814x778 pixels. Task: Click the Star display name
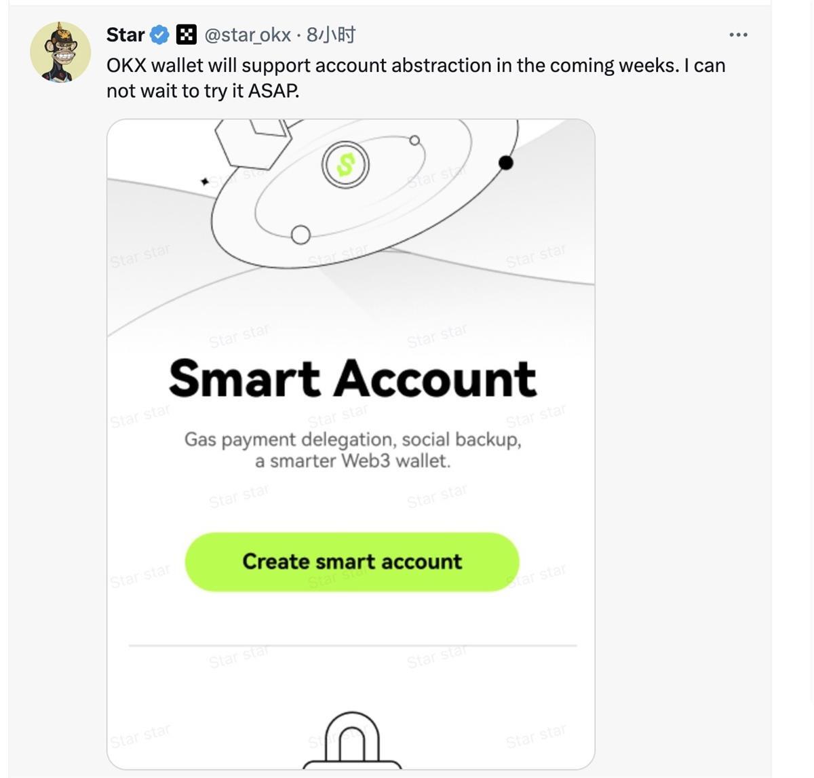pos(125,35)
